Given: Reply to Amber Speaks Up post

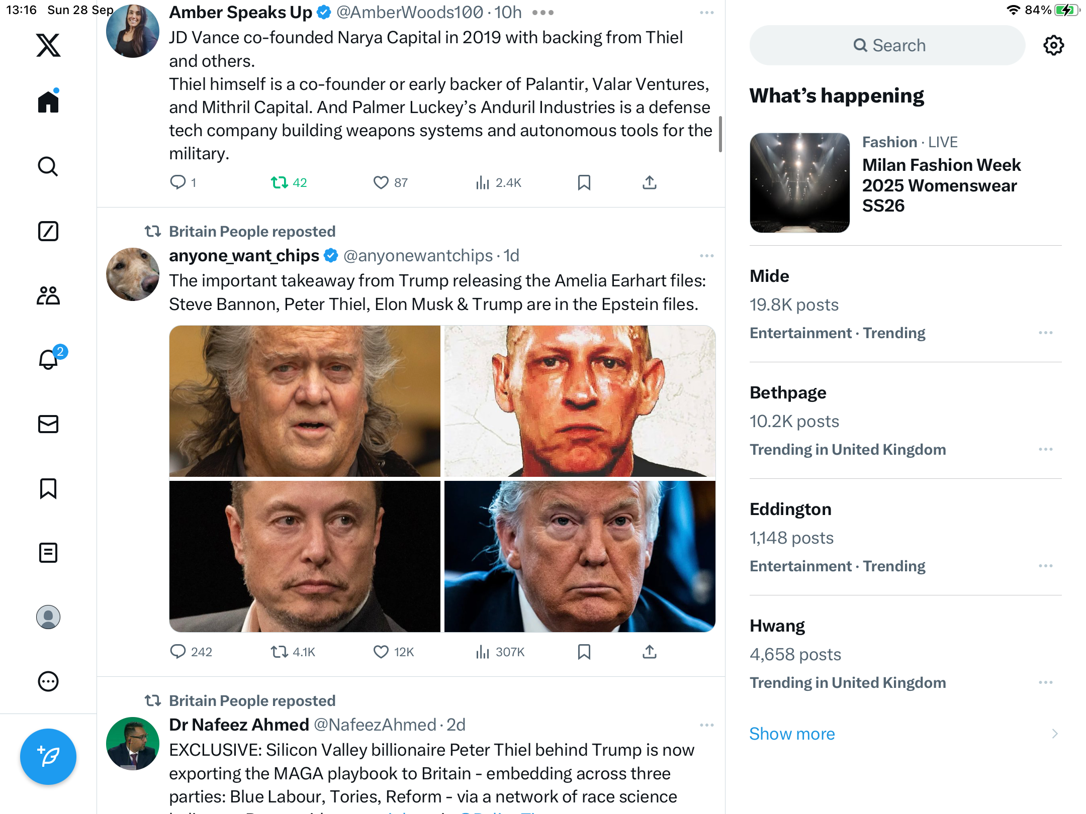Looking at the screenshot, I should click(178, 182).
